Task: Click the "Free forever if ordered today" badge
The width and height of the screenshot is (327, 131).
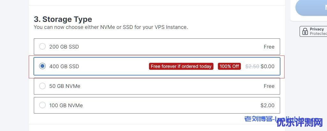Action: (x=181, y=66)
